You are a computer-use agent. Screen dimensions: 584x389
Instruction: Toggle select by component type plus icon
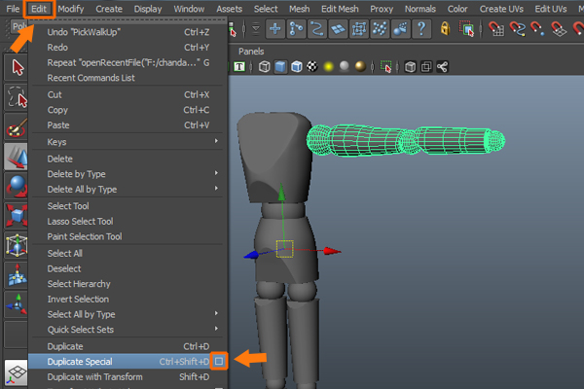tap(275, 29)
